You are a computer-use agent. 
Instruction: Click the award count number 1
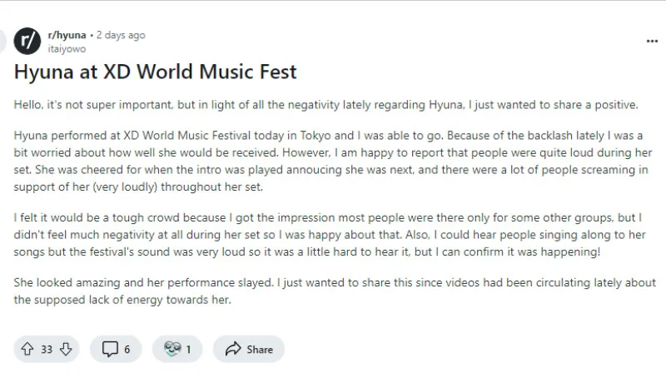point(188,350)
